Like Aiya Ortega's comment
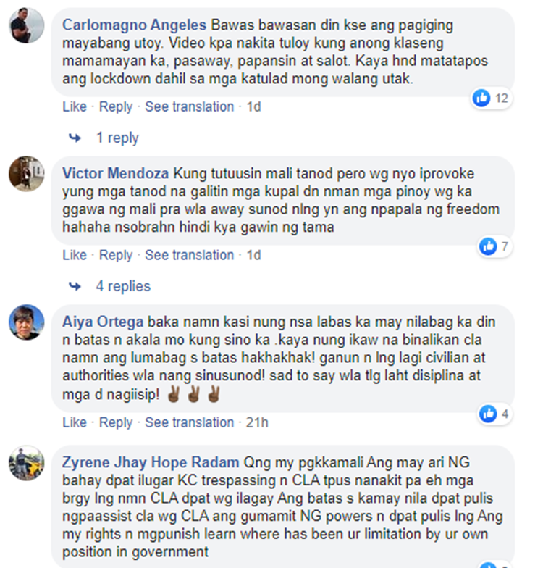Screen dimensions: 543x568 75,423
